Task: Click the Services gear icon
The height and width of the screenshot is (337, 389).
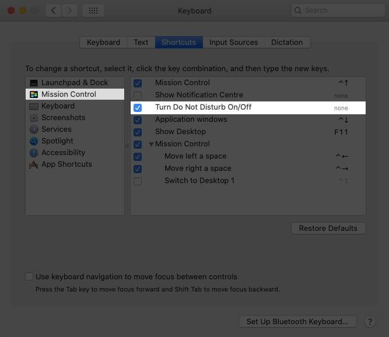Action: [x=34, y=129]
